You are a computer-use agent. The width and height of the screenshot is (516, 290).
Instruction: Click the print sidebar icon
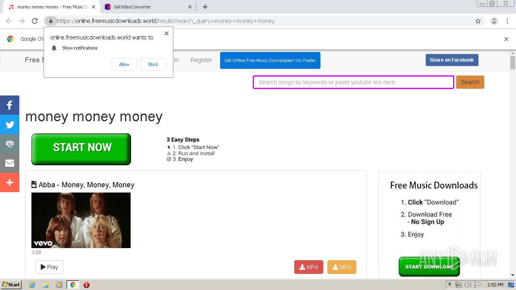click(10, 144)
